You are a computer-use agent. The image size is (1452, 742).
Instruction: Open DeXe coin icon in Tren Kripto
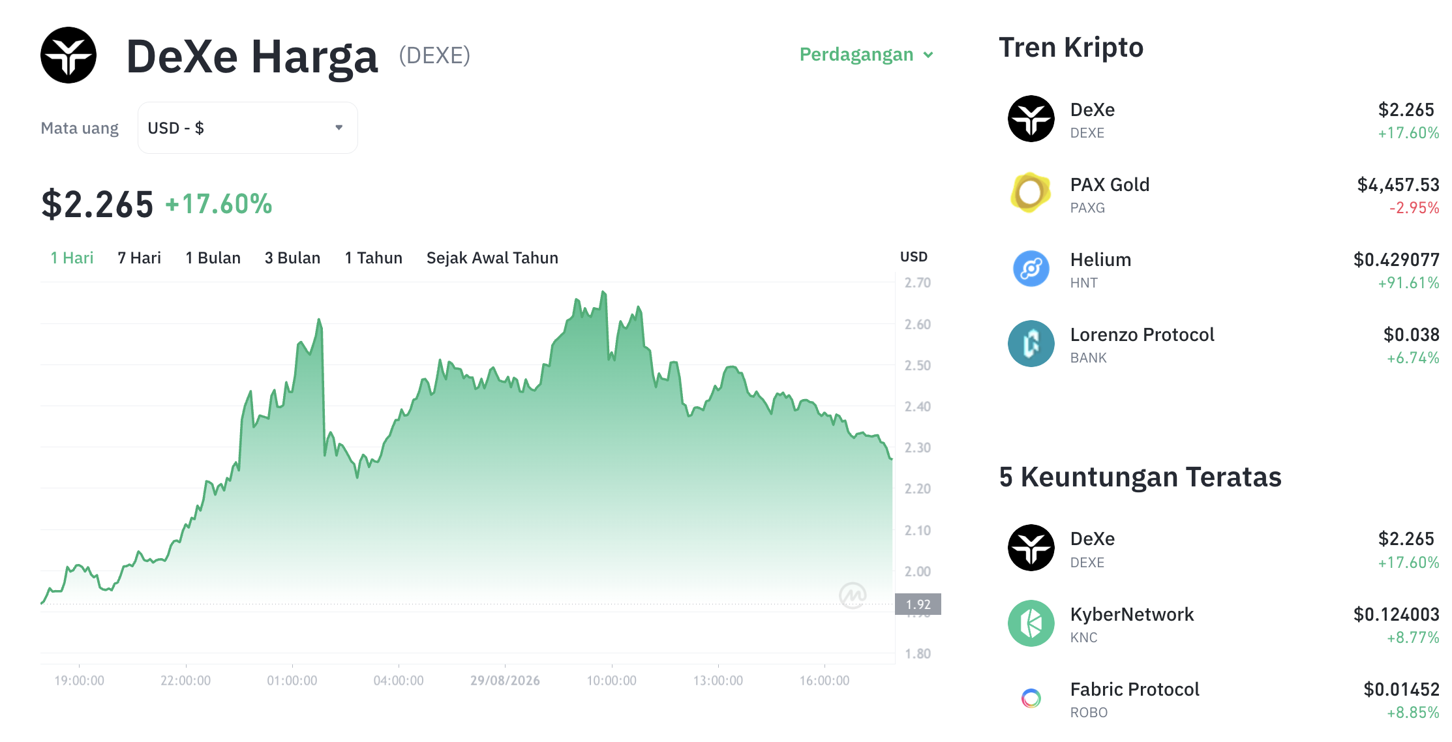1031,119
